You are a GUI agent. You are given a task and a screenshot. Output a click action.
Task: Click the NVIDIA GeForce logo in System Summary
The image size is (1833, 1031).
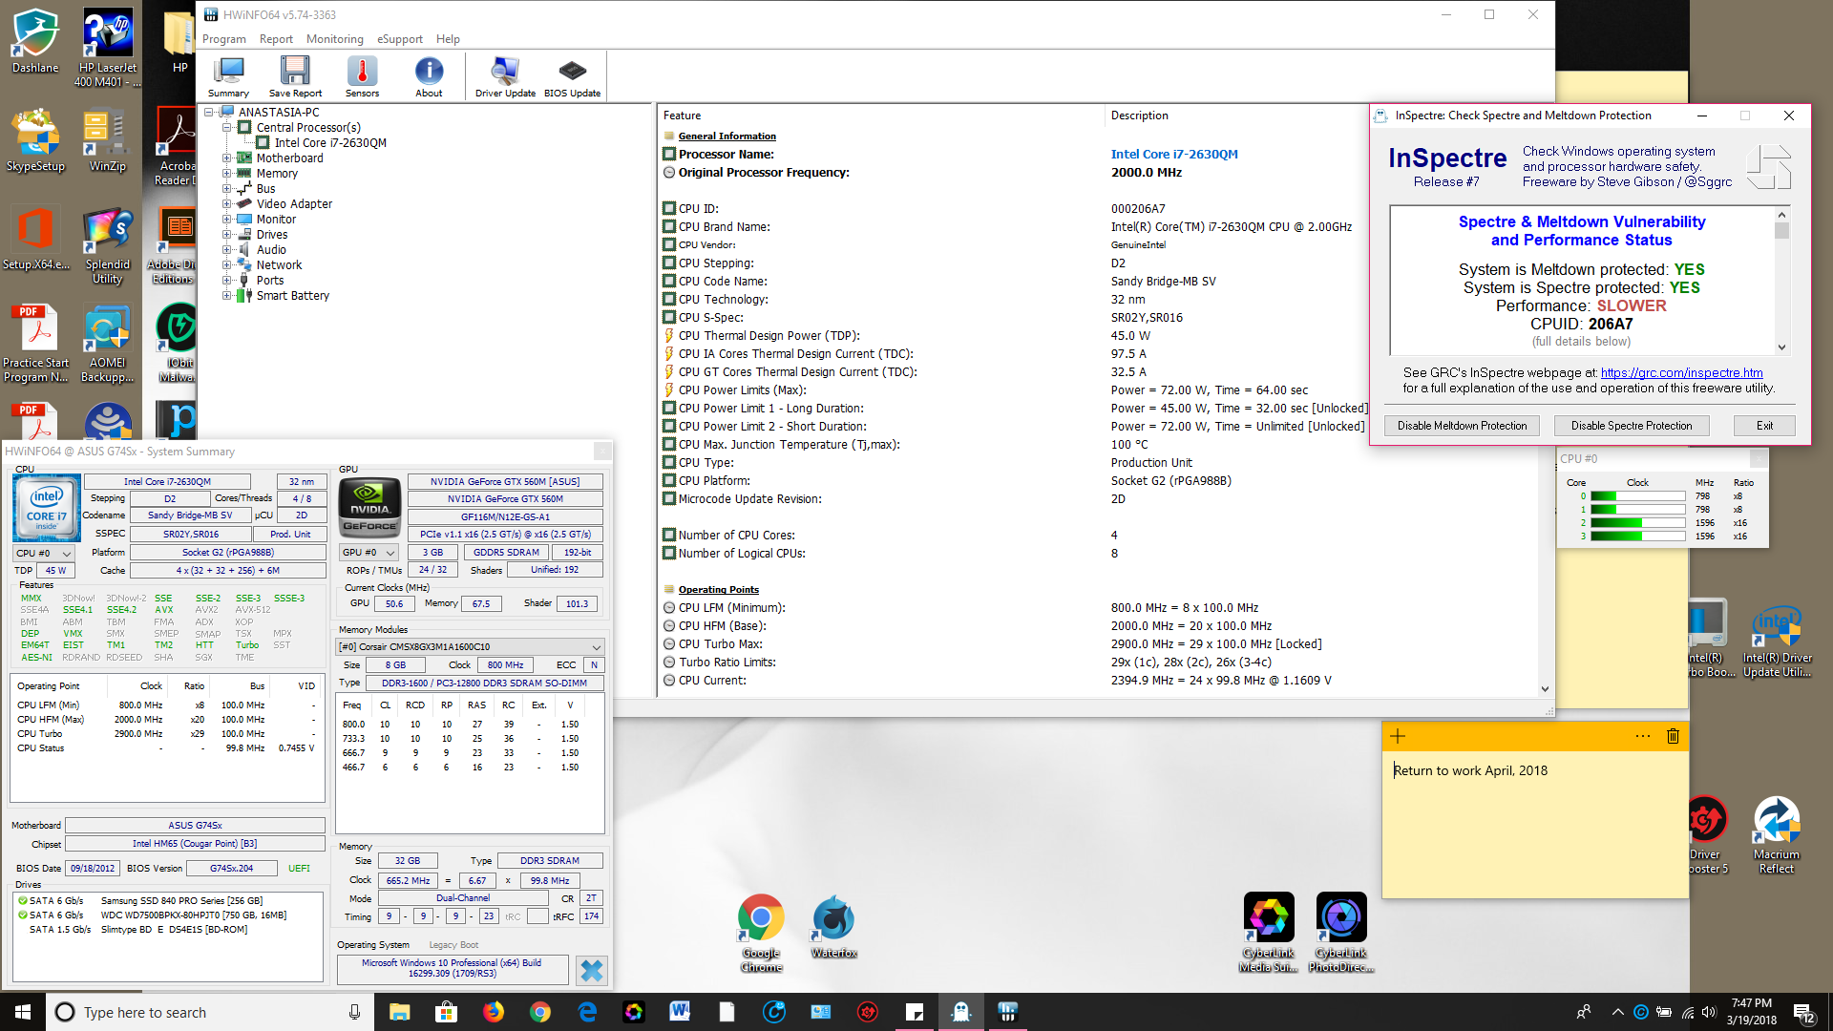pos(369,507)
